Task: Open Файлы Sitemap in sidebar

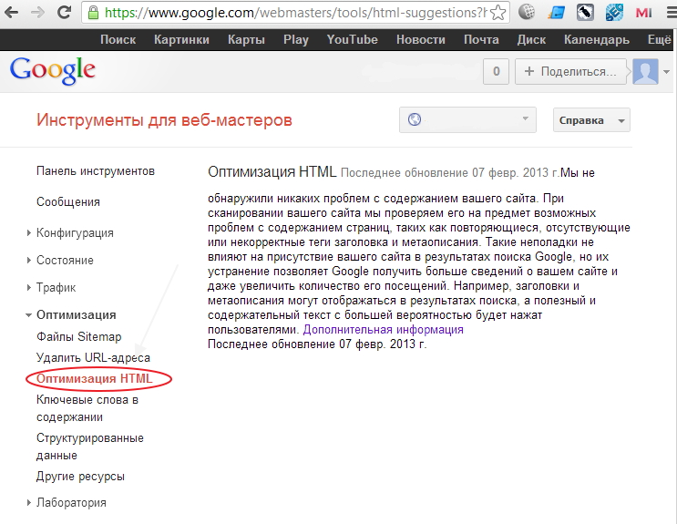Action: tap(79, 336)
